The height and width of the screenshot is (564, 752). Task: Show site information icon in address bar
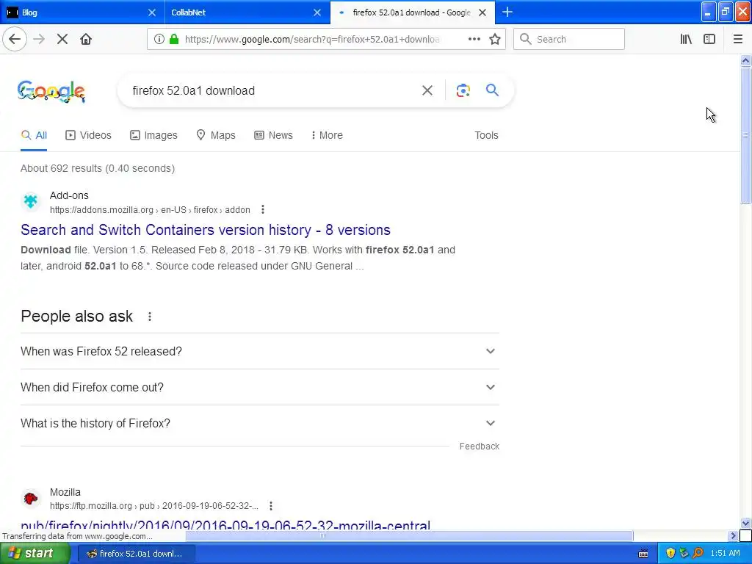pos(159,40)
